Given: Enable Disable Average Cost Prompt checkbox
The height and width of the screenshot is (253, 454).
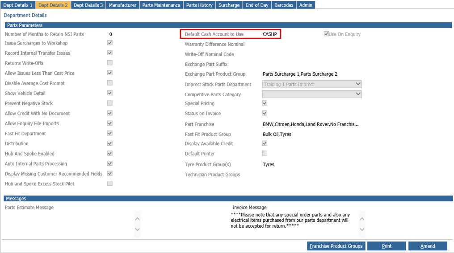Looking at the screenshot, I should (x=110, y=83).
